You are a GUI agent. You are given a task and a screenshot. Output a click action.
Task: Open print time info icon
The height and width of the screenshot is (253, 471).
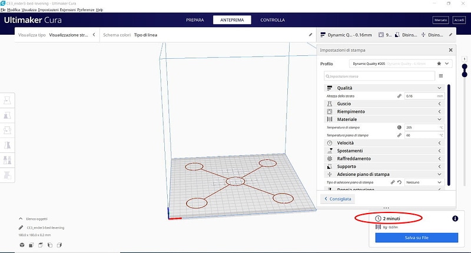tap(455, 218)
